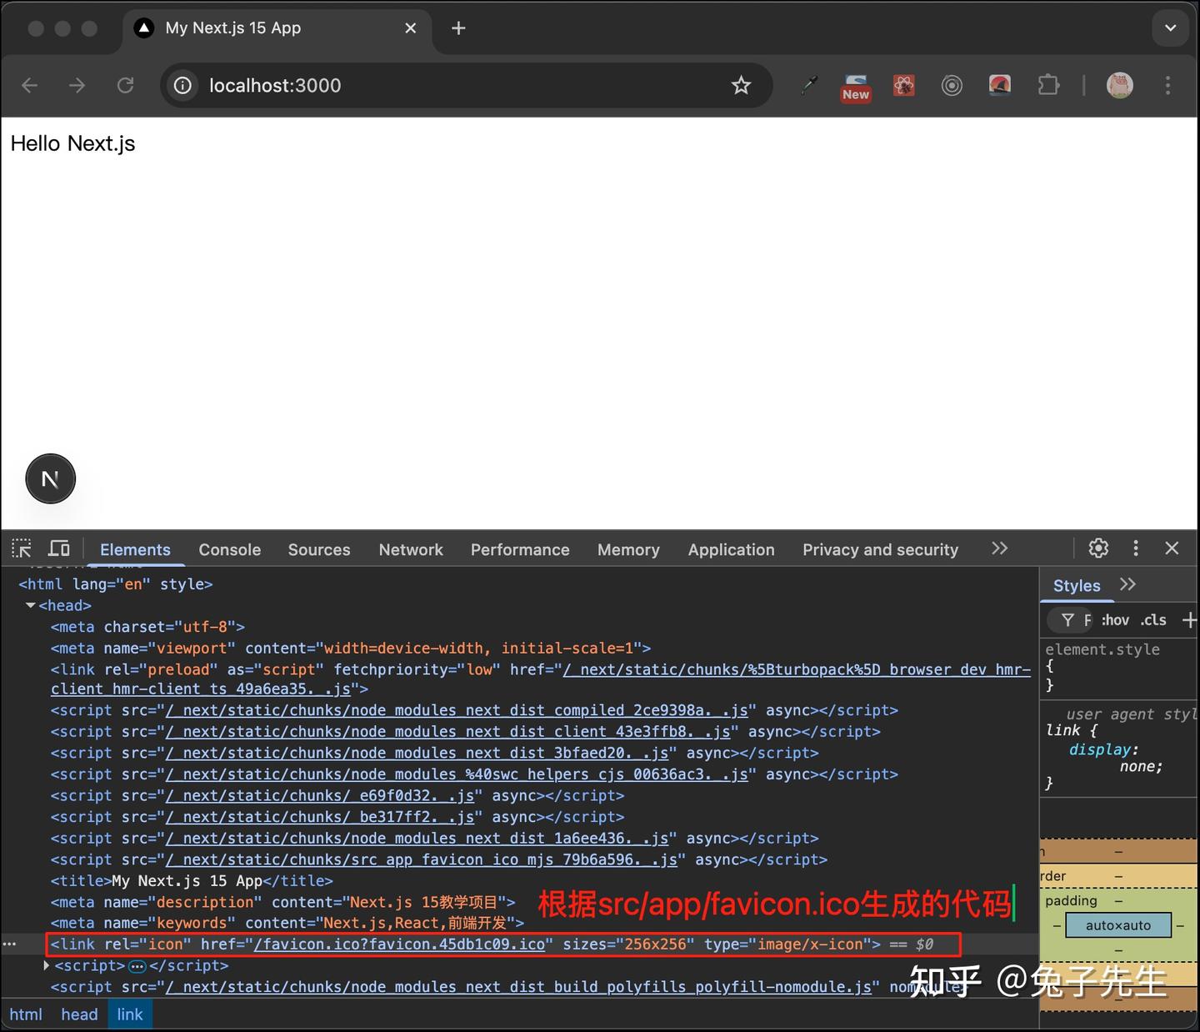Click the autoxauto box model content

(x=1117, y=925)
